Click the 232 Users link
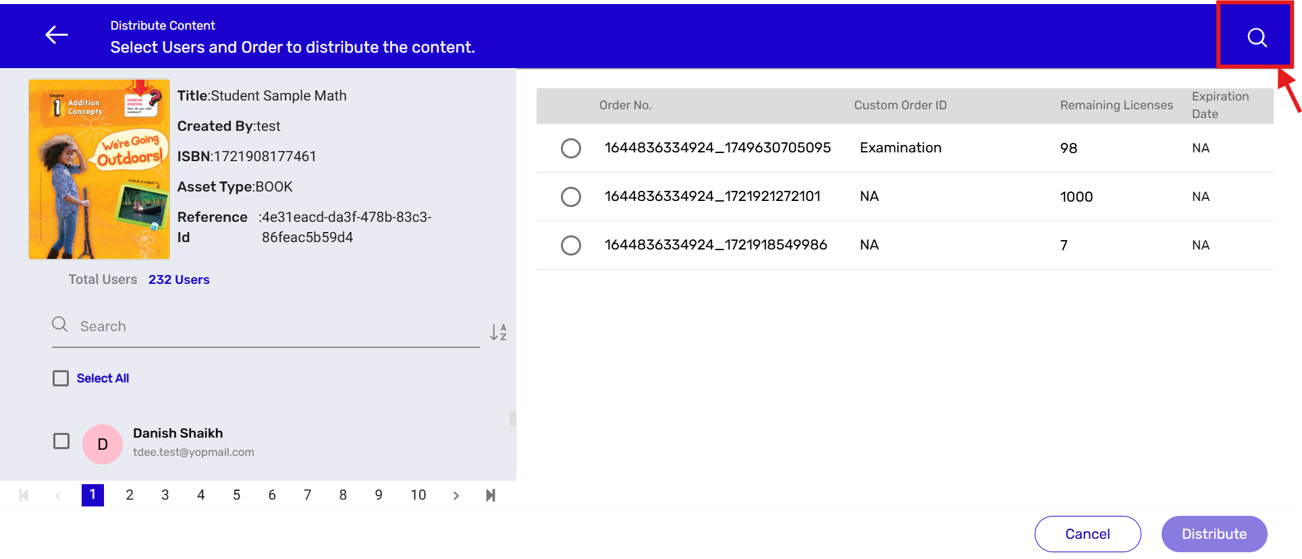1302x559 pixels. 179,280
